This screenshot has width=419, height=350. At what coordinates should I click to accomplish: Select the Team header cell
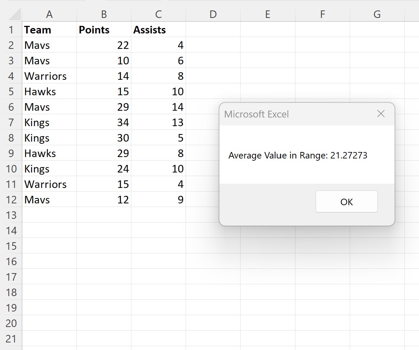(x=49, y=30)
